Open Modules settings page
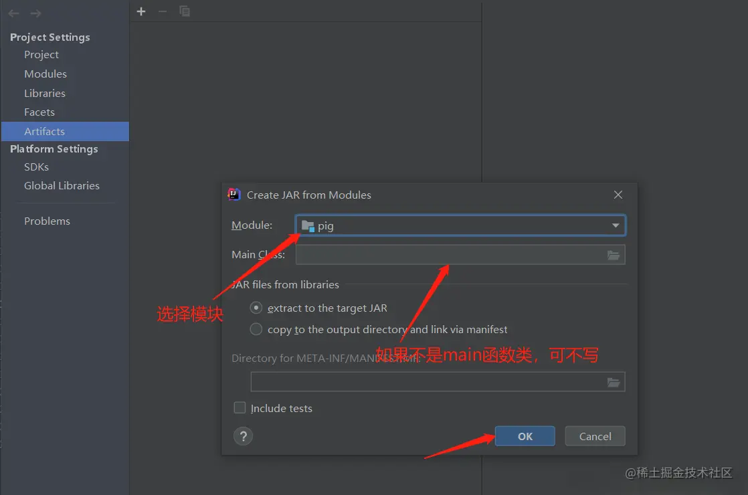The height and width of the screenshot is (495, 748). tap(45, 74)
